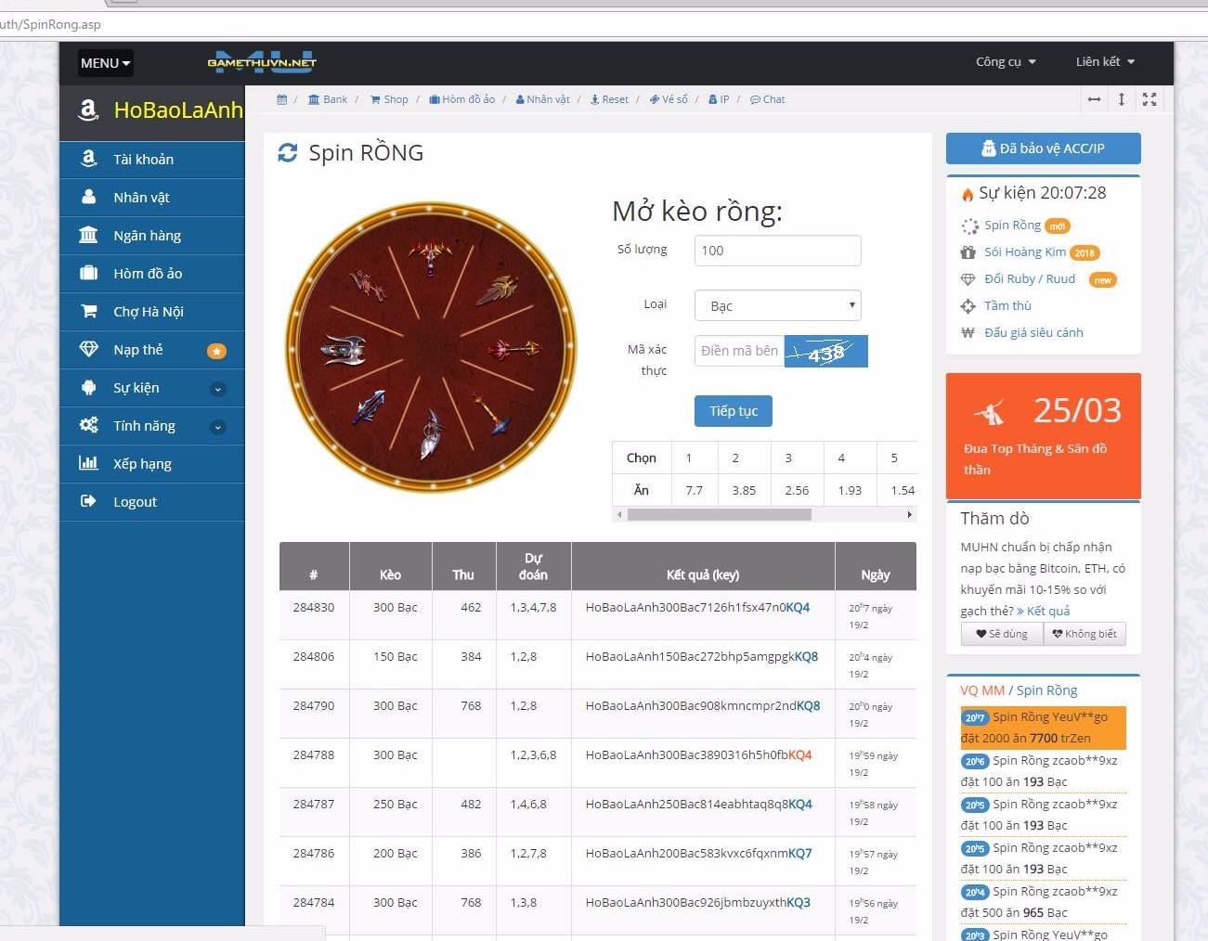Expand the Liên kết dropdown

point(1105,61)
